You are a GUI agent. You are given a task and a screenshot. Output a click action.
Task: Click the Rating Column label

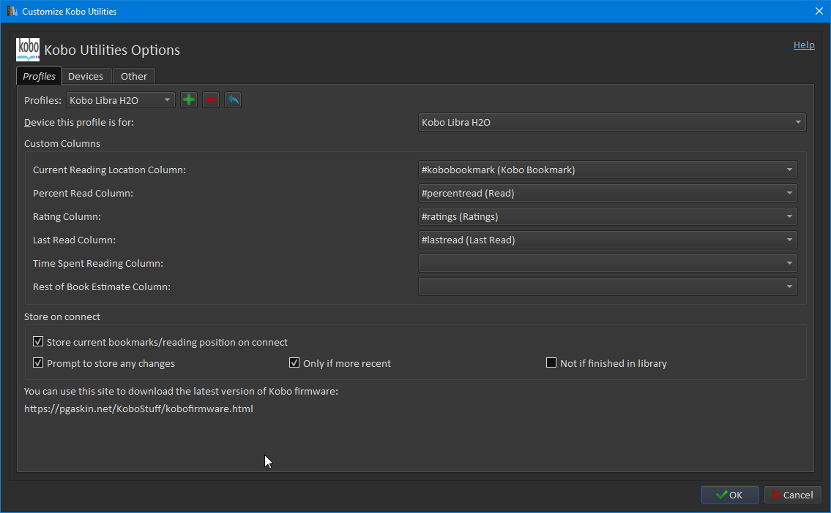pos(67,216)
